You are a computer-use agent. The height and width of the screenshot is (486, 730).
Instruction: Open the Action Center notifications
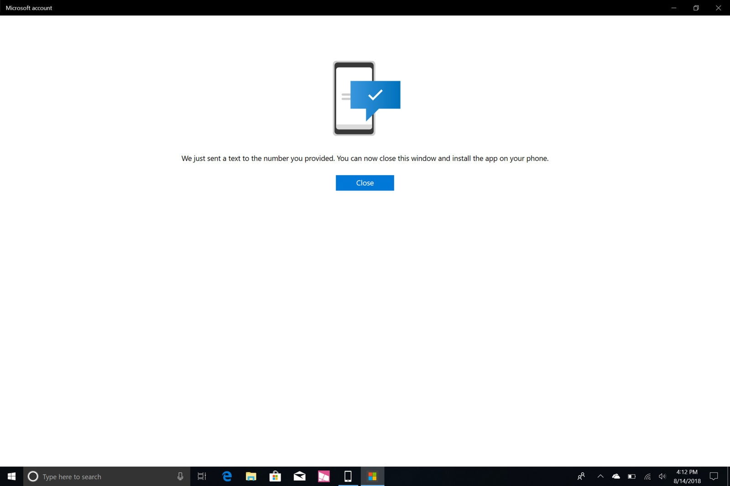click(714, 476)
